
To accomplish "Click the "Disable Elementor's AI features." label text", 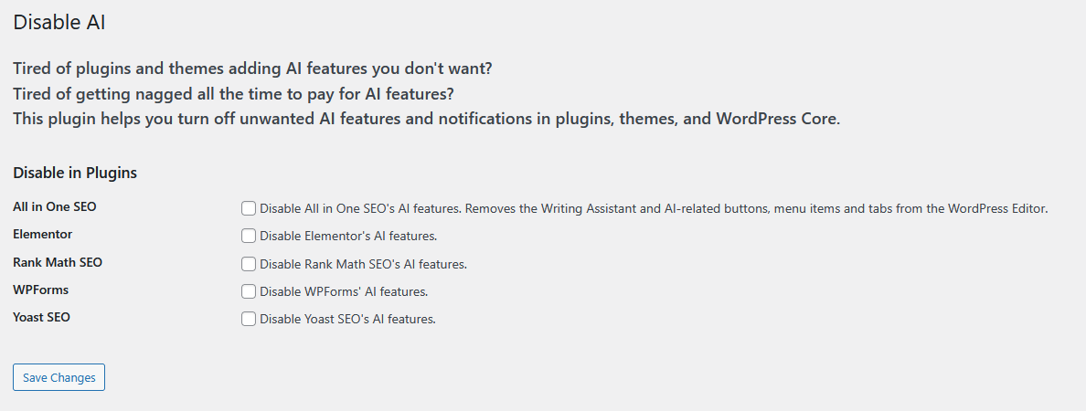I will point(348,236).
